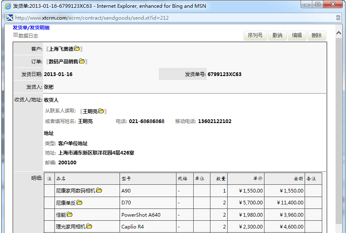
Task: Open the 数据日志 link
Action: (x=28, y=36)
